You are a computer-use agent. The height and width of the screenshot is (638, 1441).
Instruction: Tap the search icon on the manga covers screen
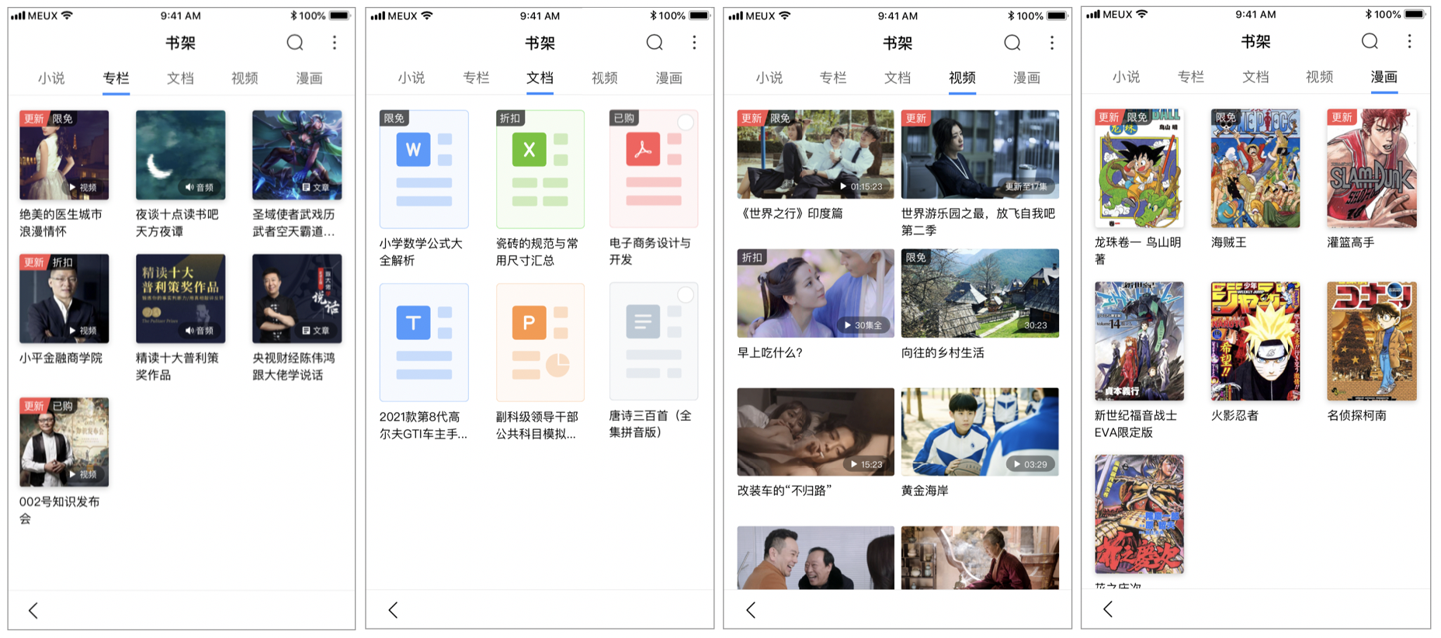(x=1370, y=41)
